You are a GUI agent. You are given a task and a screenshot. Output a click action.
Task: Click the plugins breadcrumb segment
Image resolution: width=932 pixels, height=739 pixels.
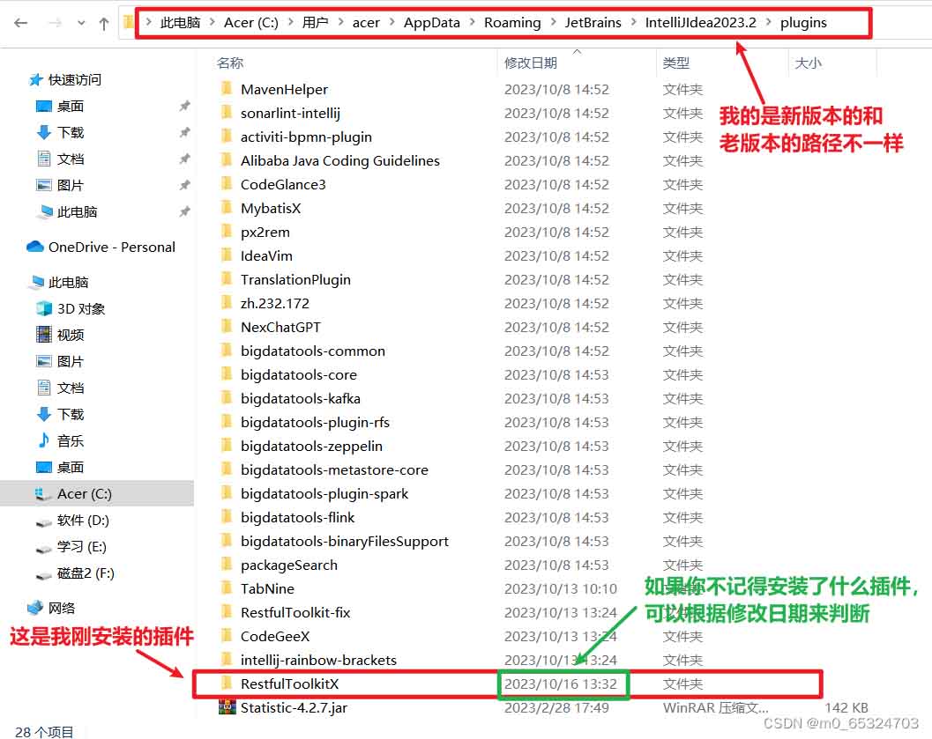[803, 23]
